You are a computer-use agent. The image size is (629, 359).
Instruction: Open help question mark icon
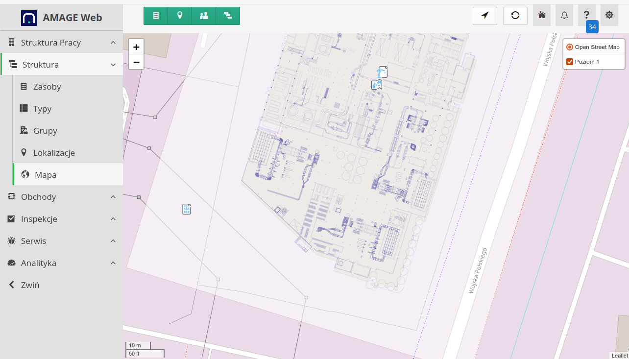point(587,15)
